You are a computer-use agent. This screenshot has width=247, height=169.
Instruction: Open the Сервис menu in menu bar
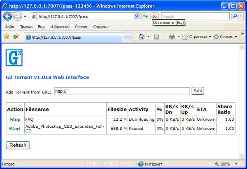coord(82,27)
